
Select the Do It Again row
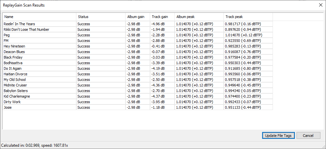tap(138, 68)
